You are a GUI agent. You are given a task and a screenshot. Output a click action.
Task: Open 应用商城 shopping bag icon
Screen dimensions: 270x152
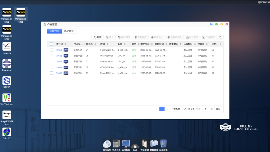coord(163,144)
